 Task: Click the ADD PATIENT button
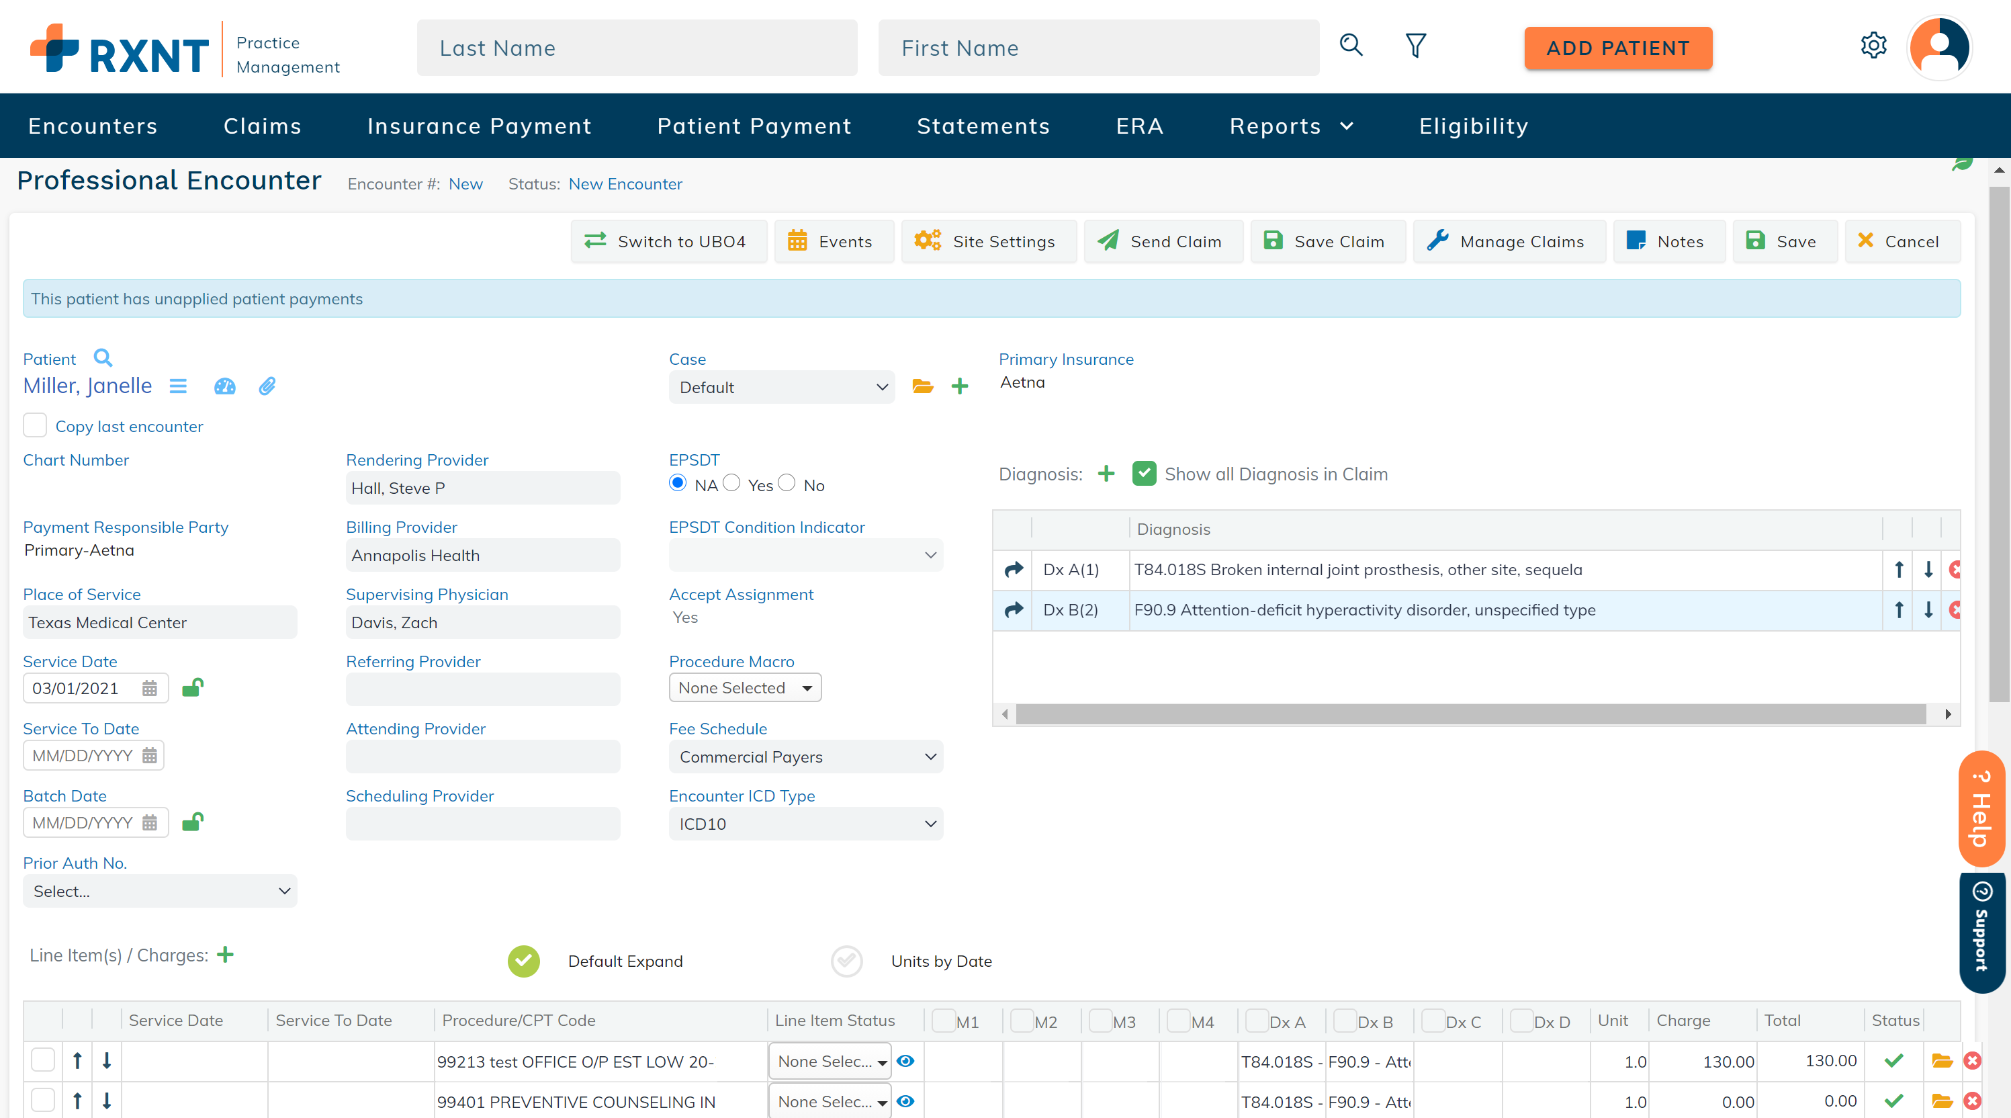coord(1617,48)
